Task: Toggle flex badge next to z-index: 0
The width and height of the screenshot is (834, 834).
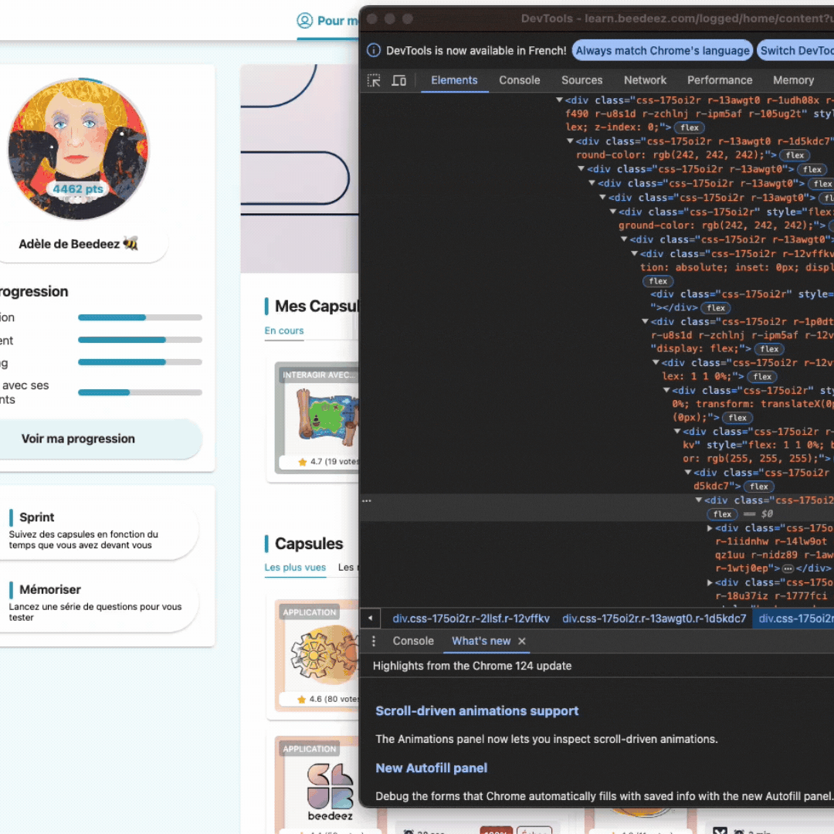Action: click(x=690, y=127)
